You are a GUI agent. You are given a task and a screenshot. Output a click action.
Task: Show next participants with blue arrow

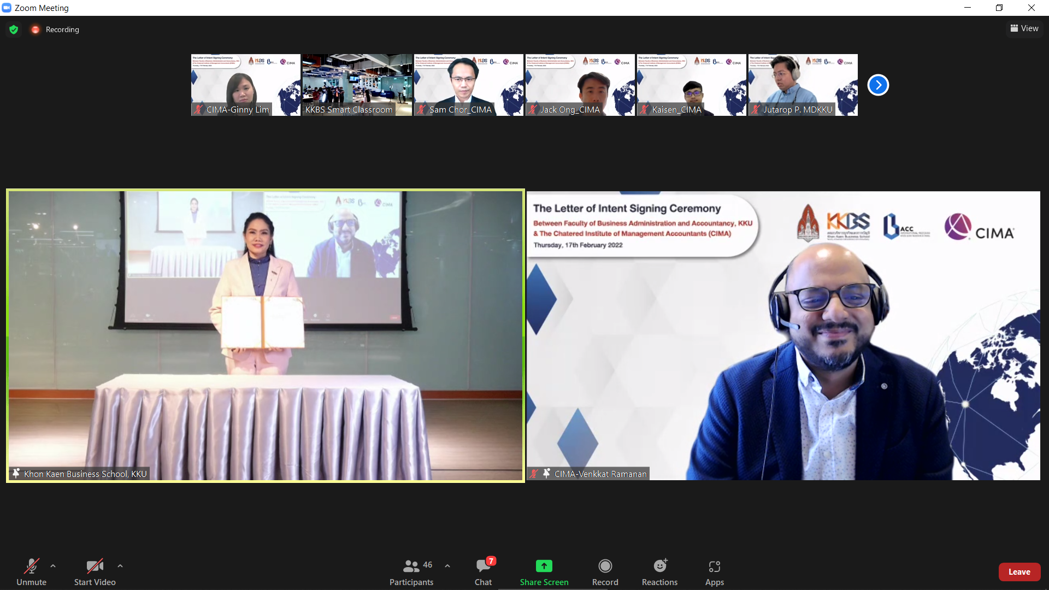(878, 85)
